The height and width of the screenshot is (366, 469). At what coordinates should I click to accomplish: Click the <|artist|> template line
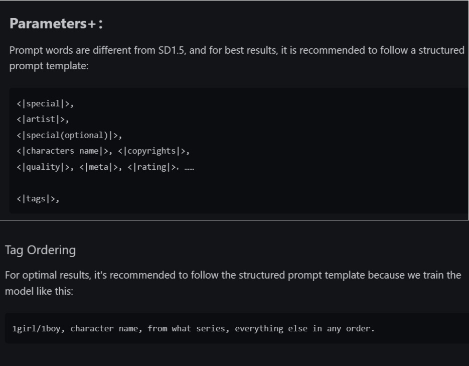[43, 119]
